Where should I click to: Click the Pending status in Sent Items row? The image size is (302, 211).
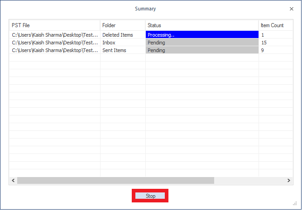pyautogui.click(x=202, y=50)
